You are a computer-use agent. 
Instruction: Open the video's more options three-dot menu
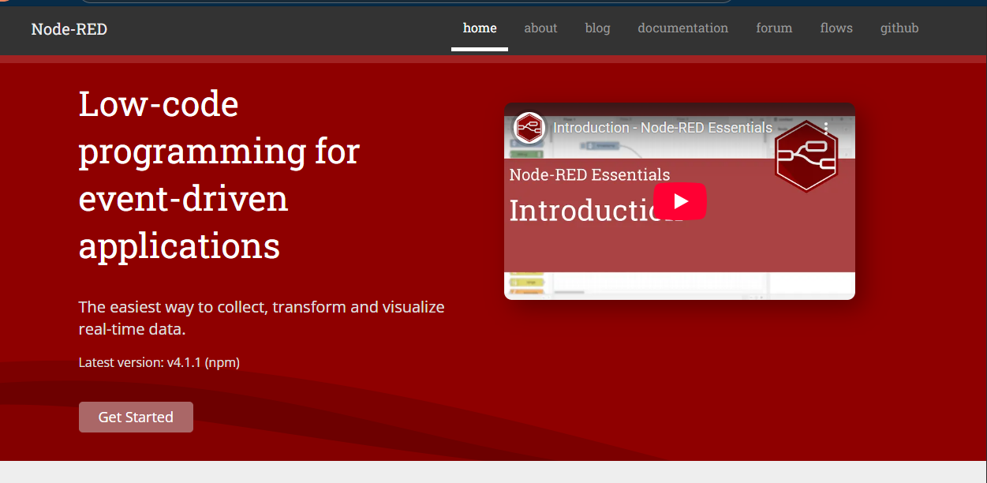825,127
